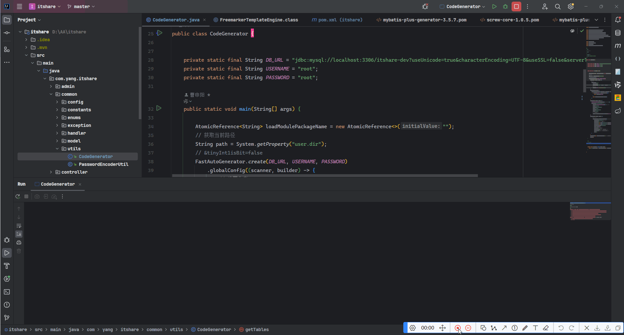This screenshot has width=624, height=335.
Task: Toggle soft-wrap in Run console
Action: pyautogui.click(x=19, y=226)
